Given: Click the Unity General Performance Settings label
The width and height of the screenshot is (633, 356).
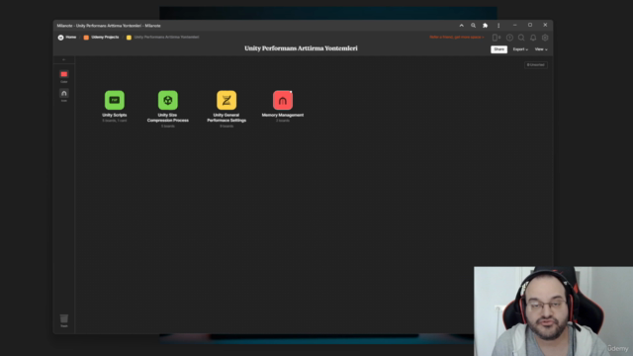Looking at the screenshot, I should pyautogui.click(x=226, y=118).
